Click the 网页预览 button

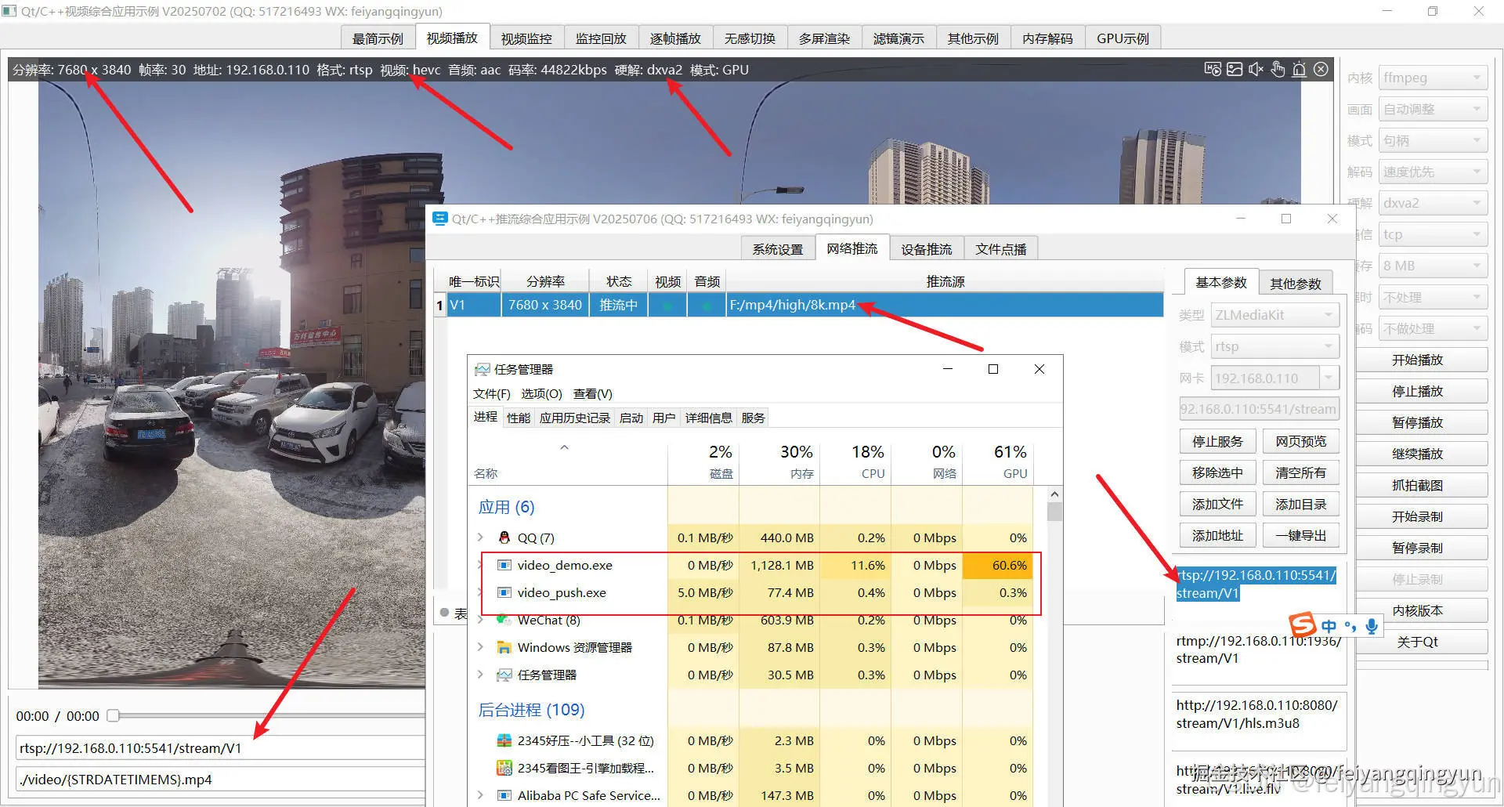click(x=1300, y=441)
